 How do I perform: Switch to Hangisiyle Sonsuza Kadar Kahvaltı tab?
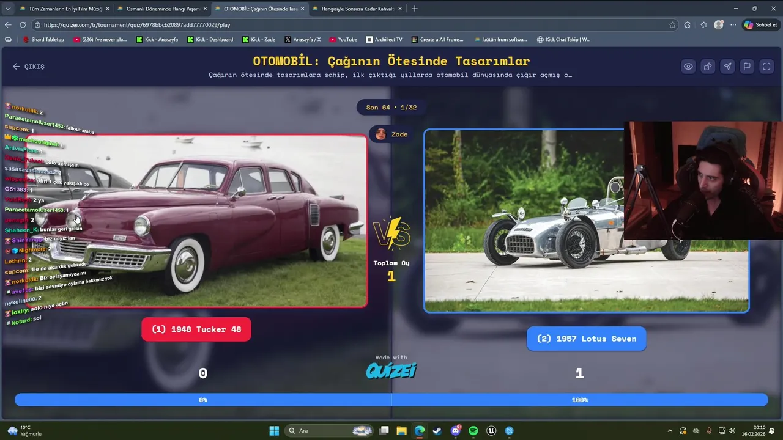pos(357,9)
